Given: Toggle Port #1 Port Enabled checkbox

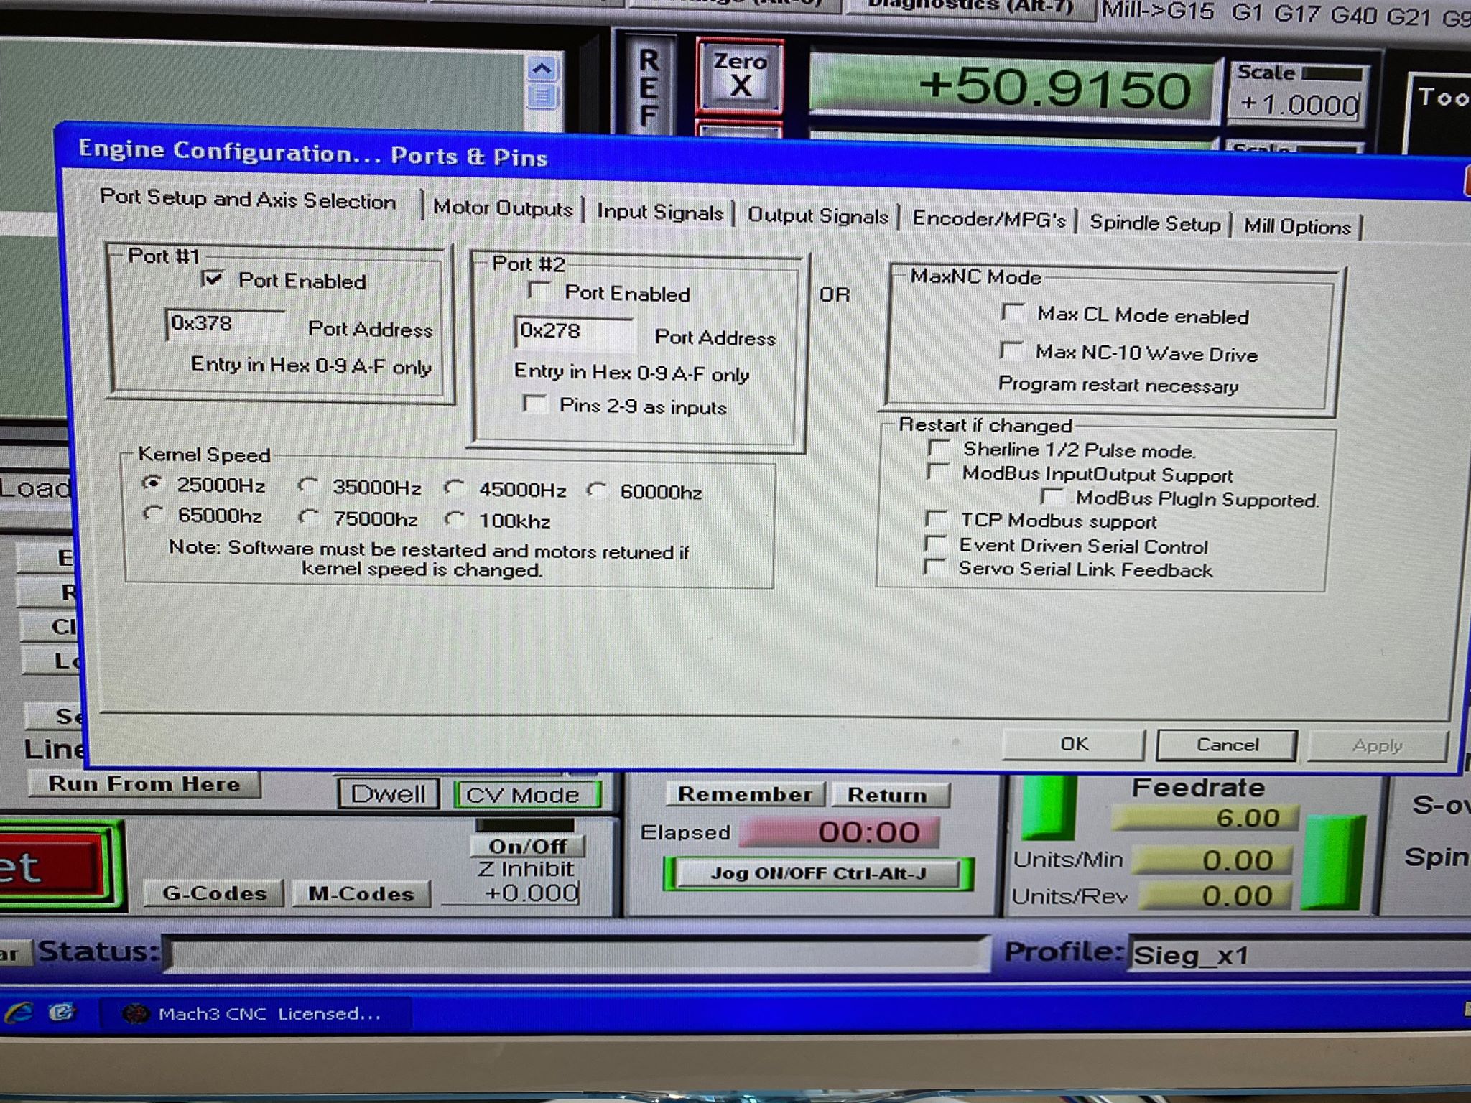Looking at the screenshot, I should [212, 278].
